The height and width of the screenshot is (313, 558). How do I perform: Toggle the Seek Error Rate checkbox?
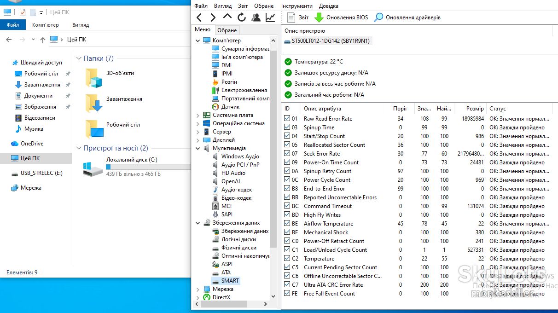pos(287,154)
